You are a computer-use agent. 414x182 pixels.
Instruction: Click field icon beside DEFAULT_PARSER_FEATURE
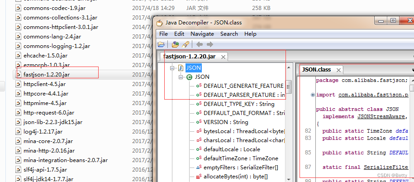(x=199, y=95)
